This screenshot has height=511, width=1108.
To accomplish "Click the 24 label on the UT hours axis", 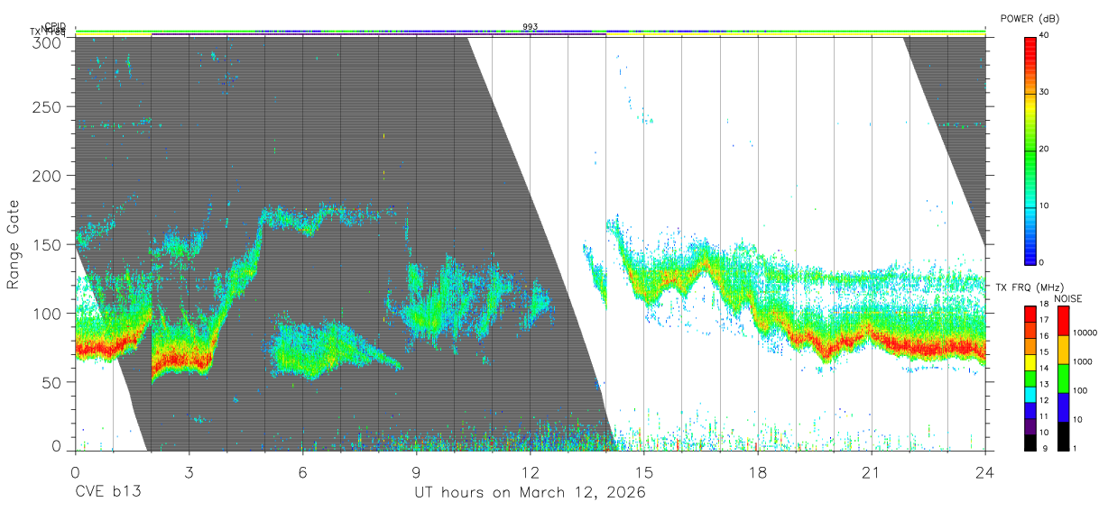I will 985,471.
